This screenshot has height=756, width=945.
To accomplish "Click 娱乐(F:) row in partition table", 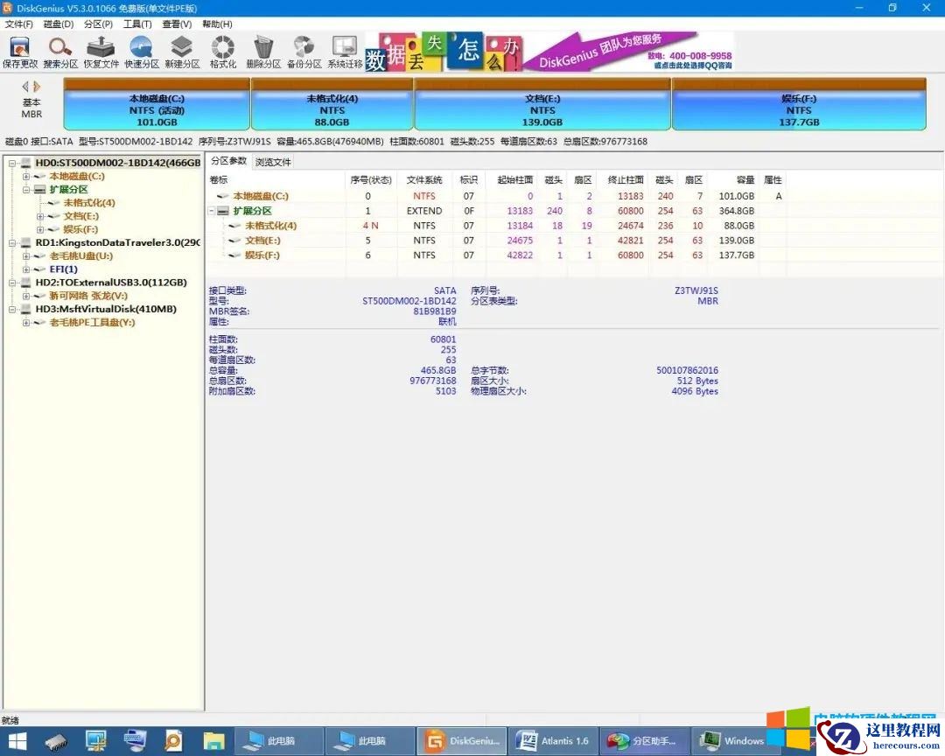I will (x=497, y=255).
